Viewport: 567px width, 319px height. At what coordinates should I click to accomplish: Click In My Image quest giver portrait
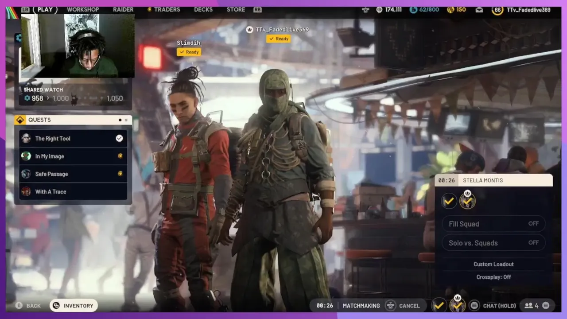pos(26,156)
